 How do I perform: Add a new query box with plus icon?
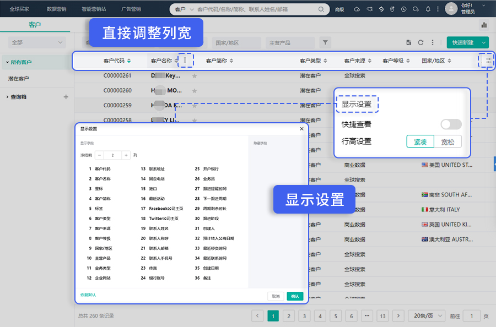pyautogui.click(x=66, y=97)
